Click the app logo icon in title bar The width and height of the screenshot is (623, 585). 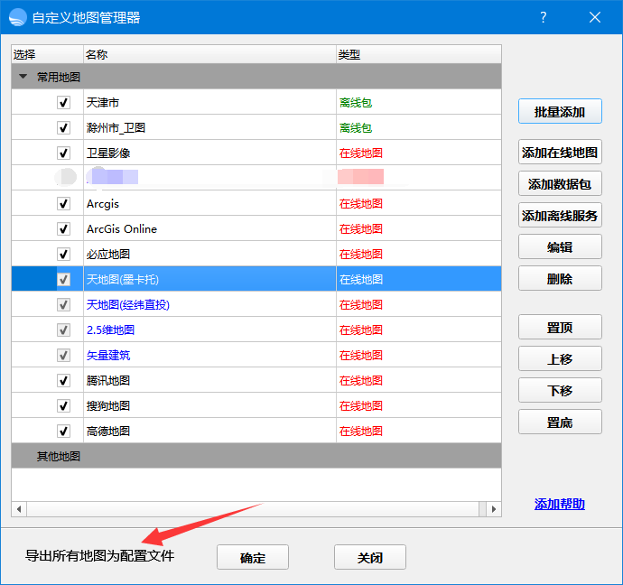point(18,17)
